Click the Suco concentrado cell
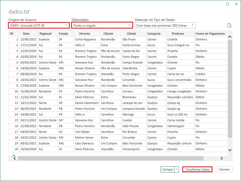This screenshot has height=181, width=241. click(180, 80)
